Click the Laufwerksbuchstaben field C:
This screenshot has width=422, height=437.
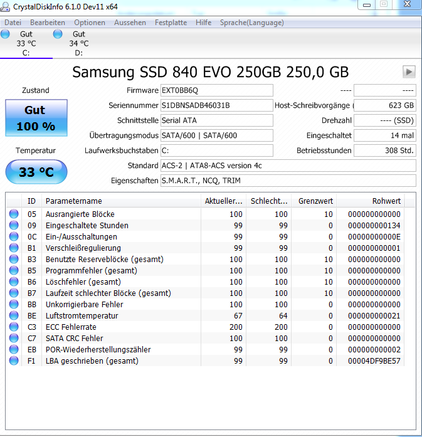[x=217, y=150]
